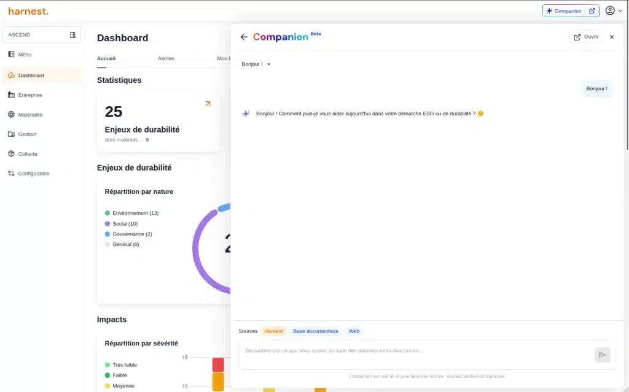The image size is (629, 392).
Task: Toggle the Environnement (13) legend entry
Action: point(131,213)
